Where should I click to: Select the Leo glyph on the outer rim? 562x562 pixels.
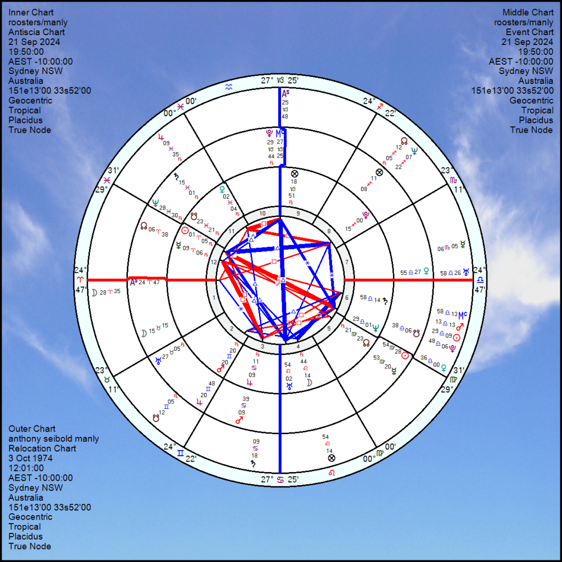331,473
